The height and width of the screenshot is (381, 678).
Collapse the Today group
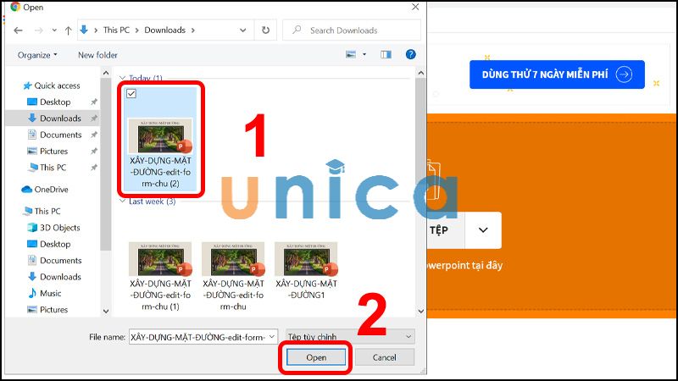122,78
